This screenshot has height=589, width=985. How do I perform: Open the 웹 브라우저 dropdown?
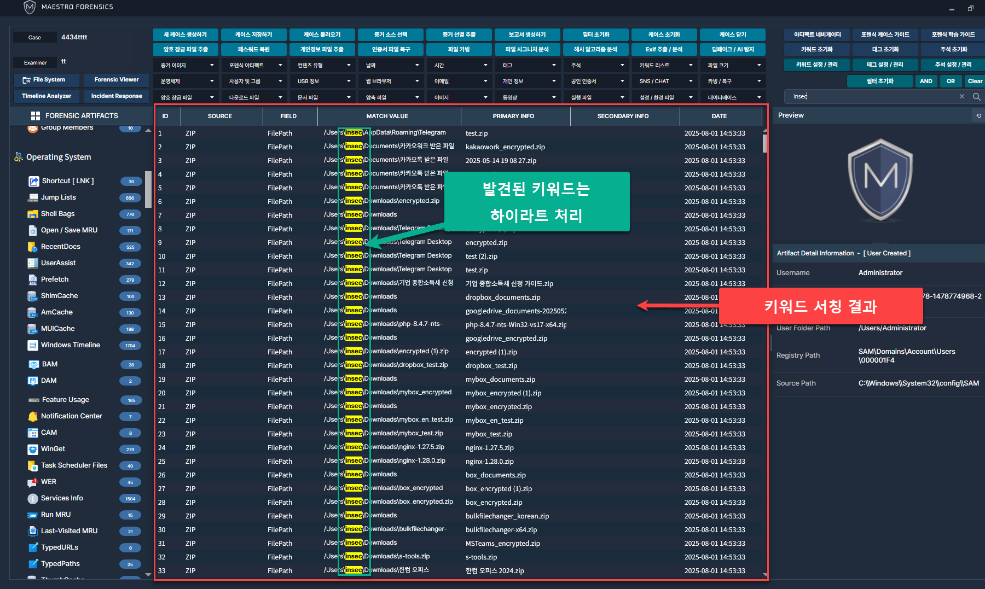coord(391,81)
